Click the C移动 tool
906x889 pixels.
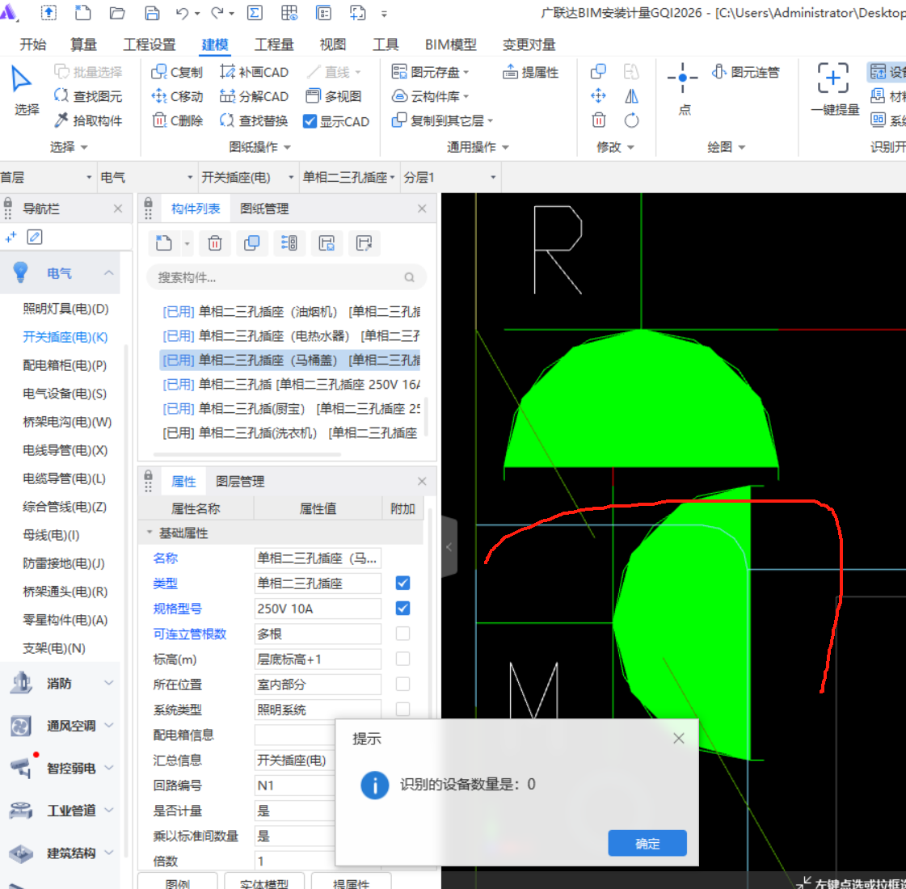(177, 96)
